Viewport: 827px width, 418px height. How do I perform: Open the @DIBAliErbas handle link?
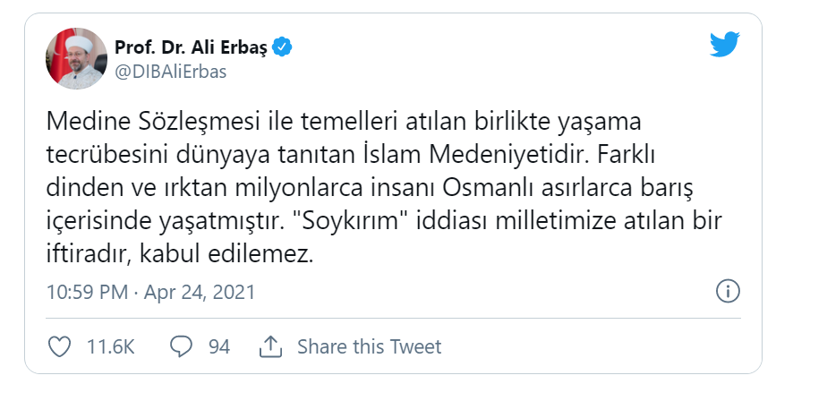click(170, 73)
